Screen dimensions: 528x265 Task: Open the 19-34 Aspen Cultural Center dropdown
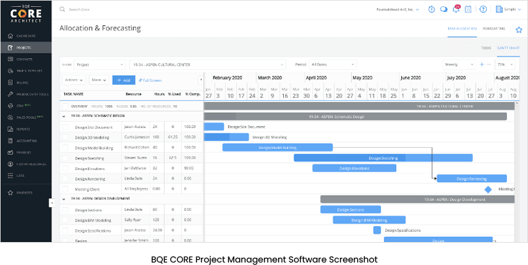(x=207, y=64)
